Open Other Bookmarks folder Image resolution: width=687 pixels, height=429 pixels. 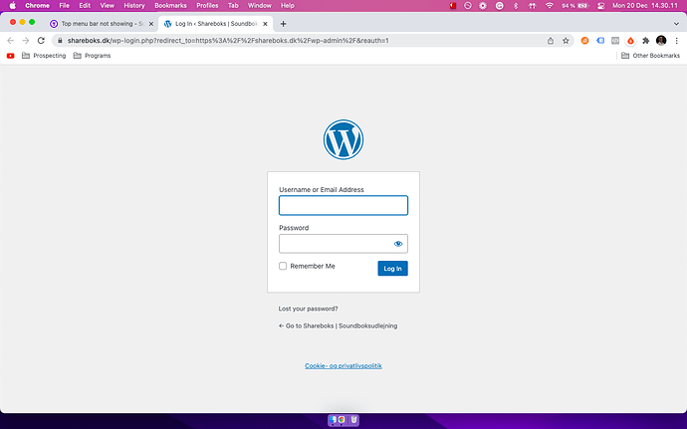pos(650,56)
